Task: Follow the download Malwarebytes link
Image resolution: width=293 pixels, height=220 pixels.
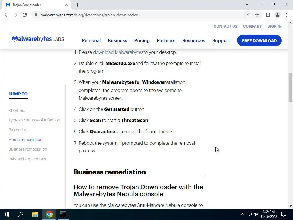Action: [118, 52]
